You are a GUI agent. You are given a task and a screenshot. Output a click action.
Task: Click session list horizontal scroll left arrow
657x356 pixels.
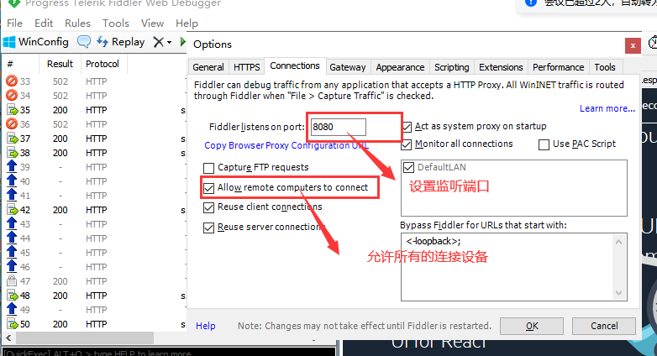tap(8, 338)
